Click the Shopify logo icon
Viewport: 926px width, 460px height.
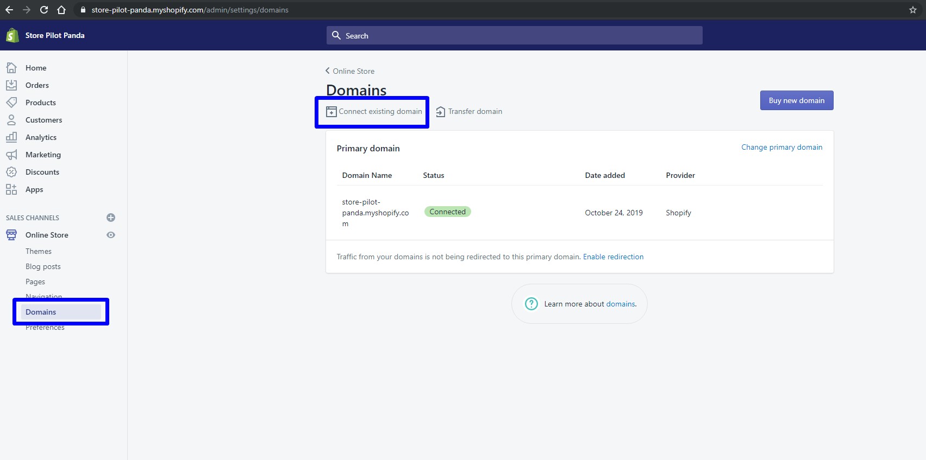[12, 35]
